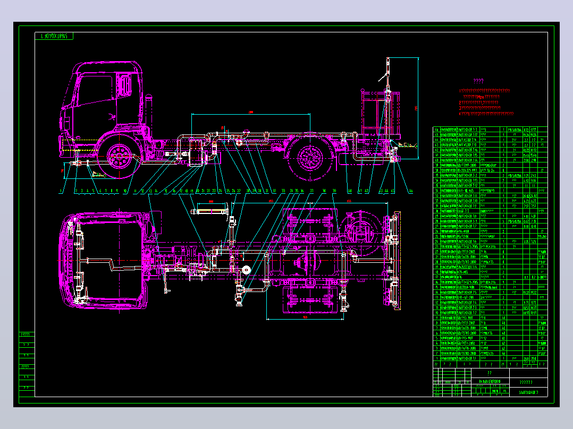The width and height of the screenshot is (573, 429).
Task: Click the front wheel in the side view
Action: click(x=119, y=156)
